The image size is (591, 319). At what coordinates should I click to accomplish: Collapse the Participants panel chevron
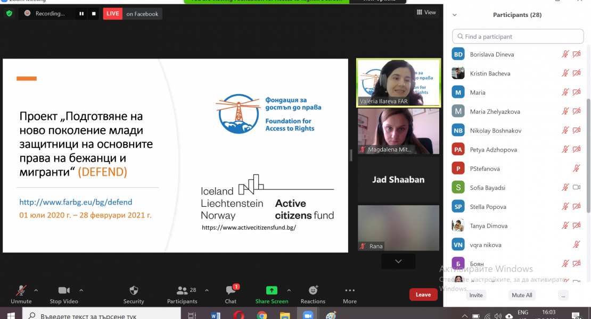(455, 15)
